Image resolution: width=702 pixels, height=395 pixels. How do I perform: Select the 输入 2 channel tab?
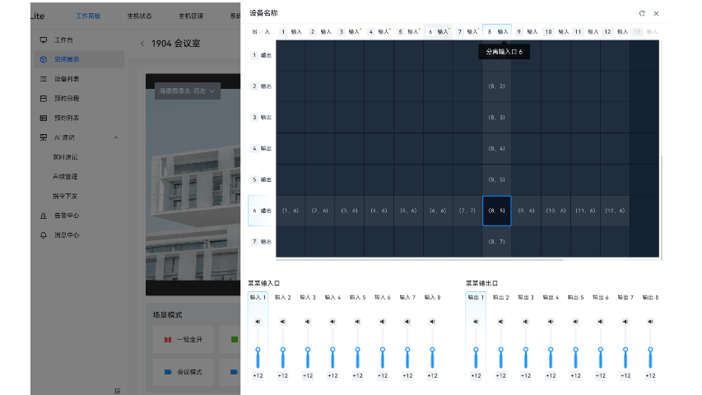click(283, 297)
